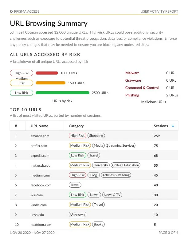Click nextdoor.com in the table
The height and width of the screenshot is (244, 188).
coord(41,225)
